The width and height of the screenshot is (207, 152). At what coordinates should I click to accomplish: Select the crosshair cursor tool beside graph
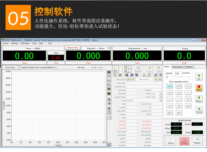pyautogui.click(x=109, y=72)
